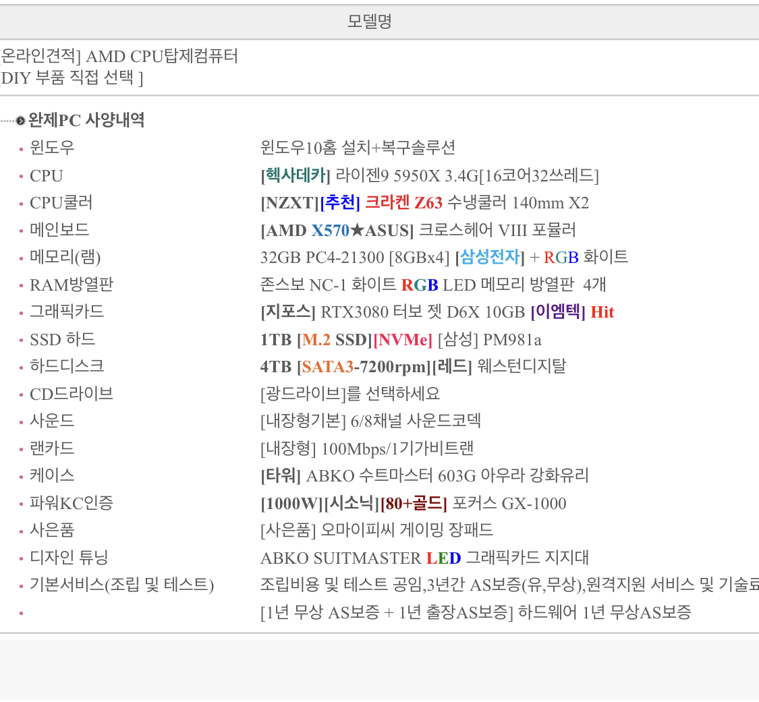
Task: Click the 포커스 GX-1000 power spec
Action: tap(414, 503)
